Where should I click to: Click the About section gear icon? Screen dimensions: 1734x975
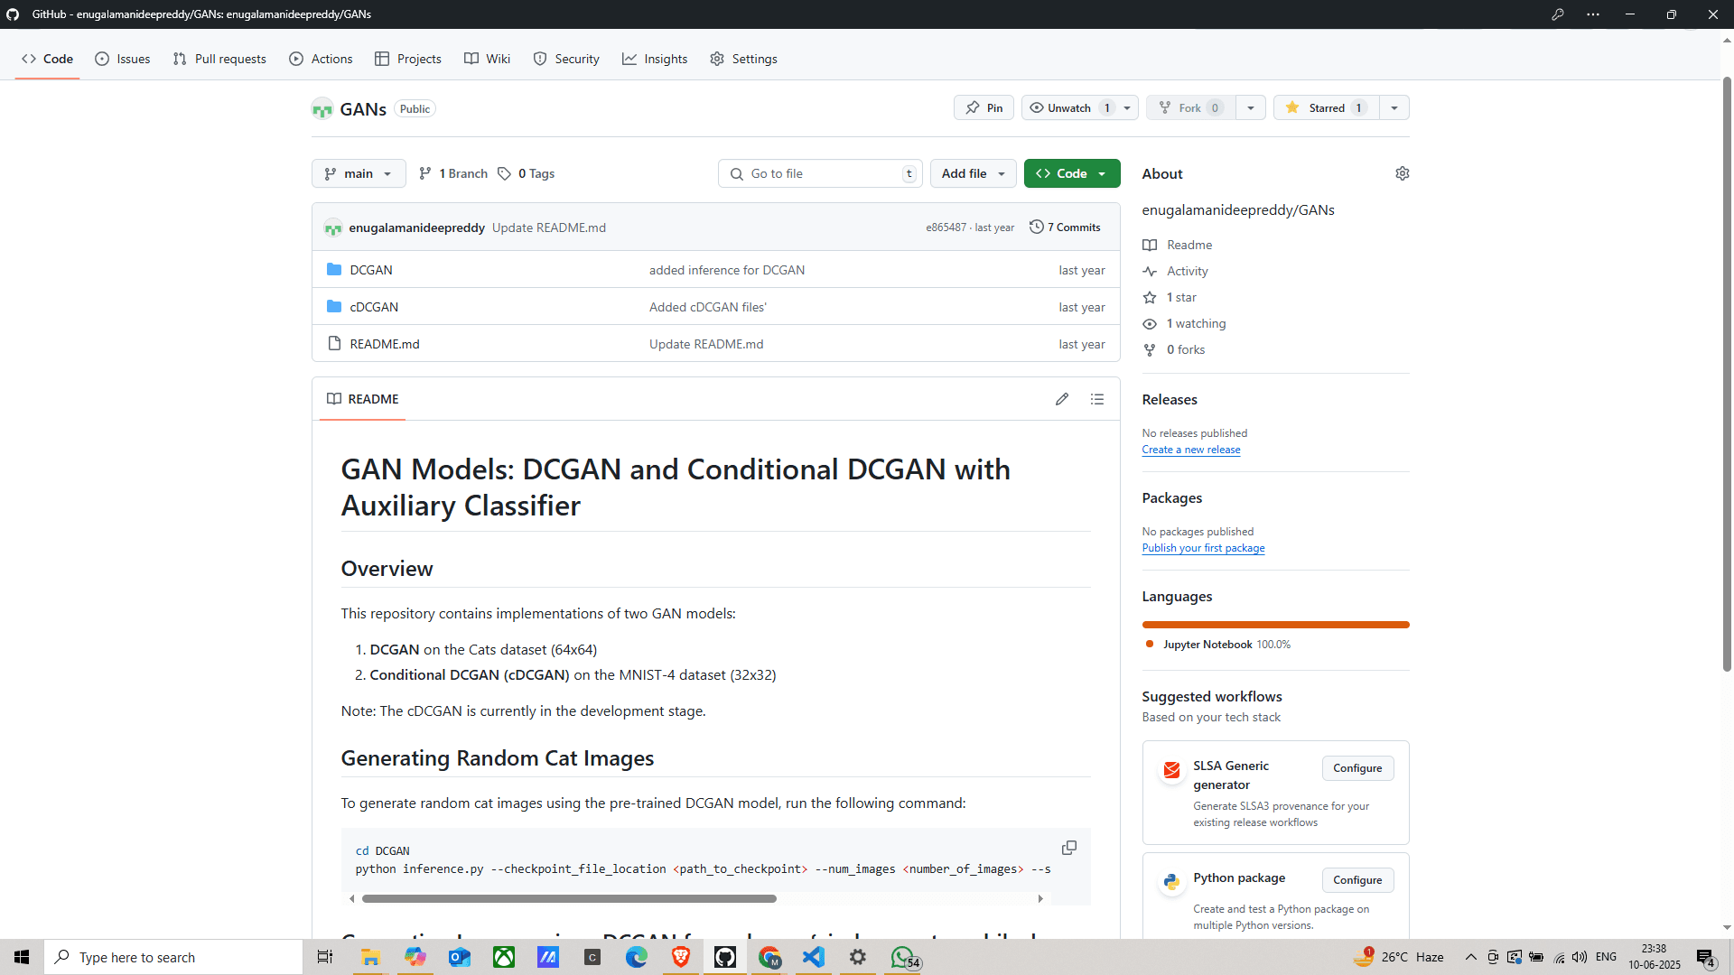pos(1402,173)
